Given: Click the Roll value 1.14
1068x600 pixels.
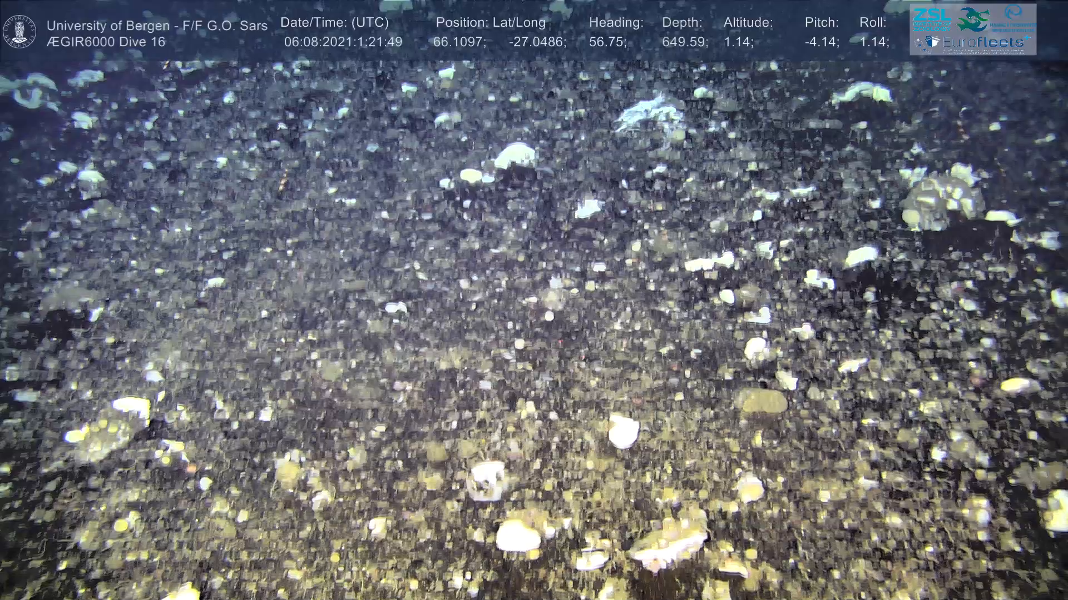Looking at the screenshot, I should pos(874,42).
